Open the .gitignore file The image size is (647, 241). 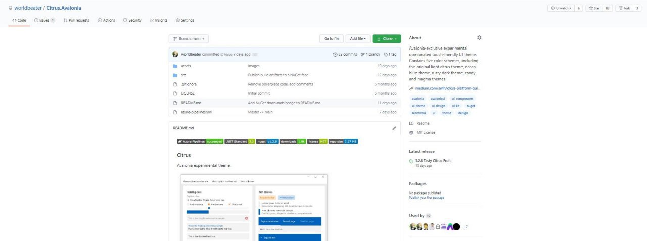point(188,84)
